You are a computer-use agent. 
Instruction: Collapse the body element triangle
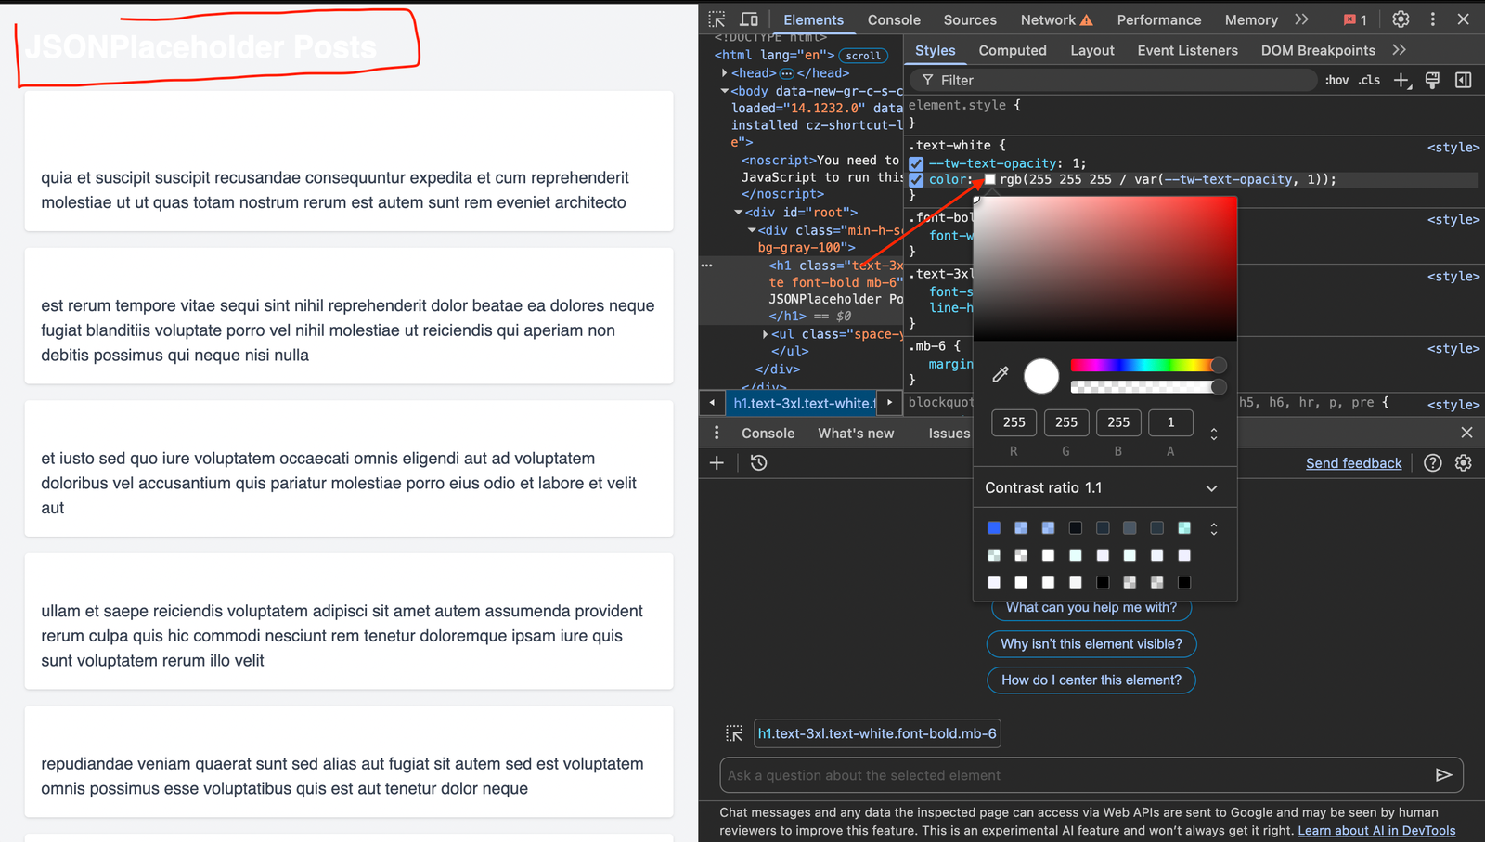[x=724, y=91]
